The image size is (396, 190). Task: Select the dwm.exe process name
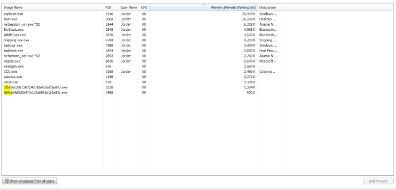pos(10,19)
